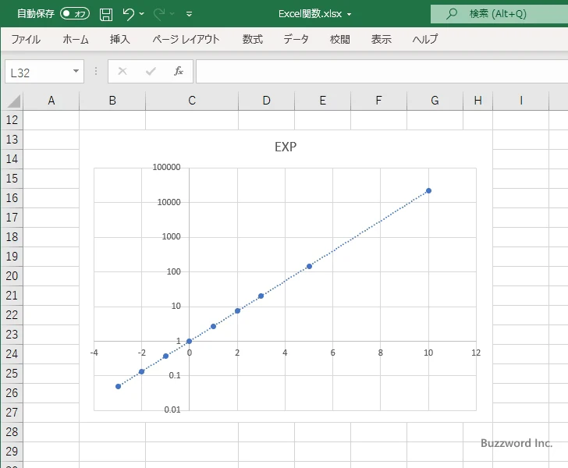Image resolution: width=568 pixels, height=468 pixels.
Task: Switch to the ページ レイアウト tab
Action: click(x=186, y=39)
